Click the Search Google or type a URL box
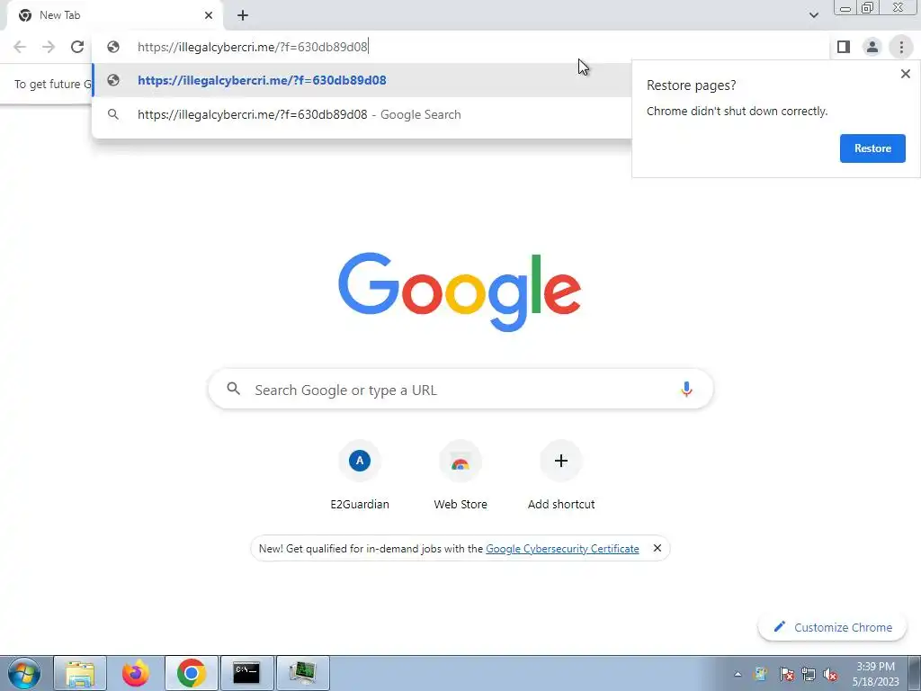The width and height of the screenshot is (921, 691). click(x=460, y=389)
